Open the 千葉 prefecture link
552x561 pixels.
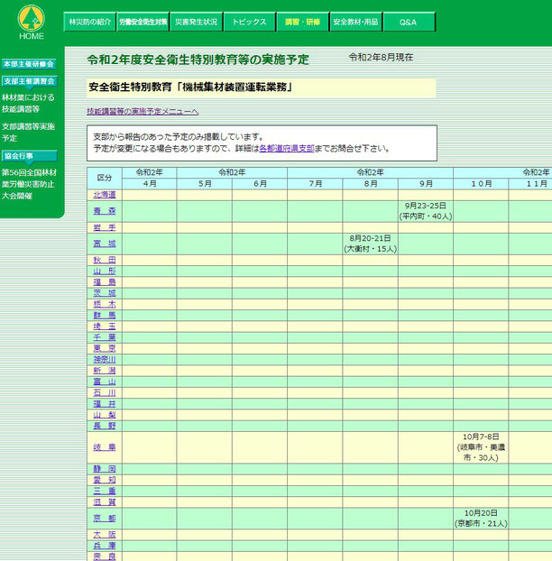point(105,337)
